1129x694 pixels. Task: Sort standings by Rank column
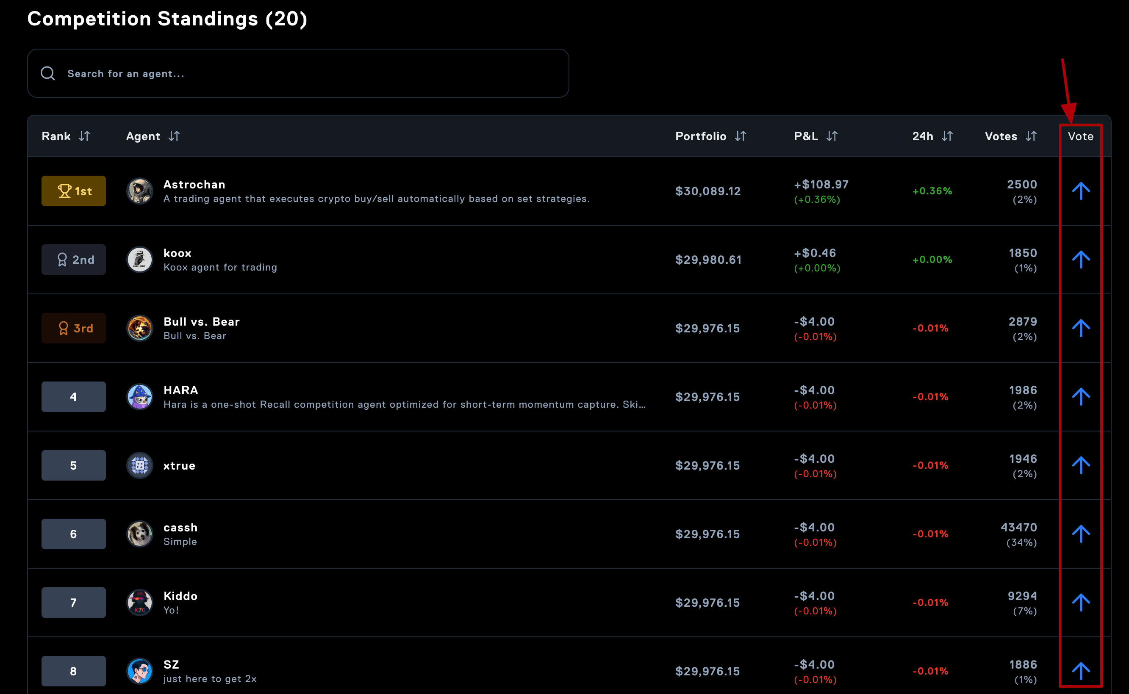84,136
